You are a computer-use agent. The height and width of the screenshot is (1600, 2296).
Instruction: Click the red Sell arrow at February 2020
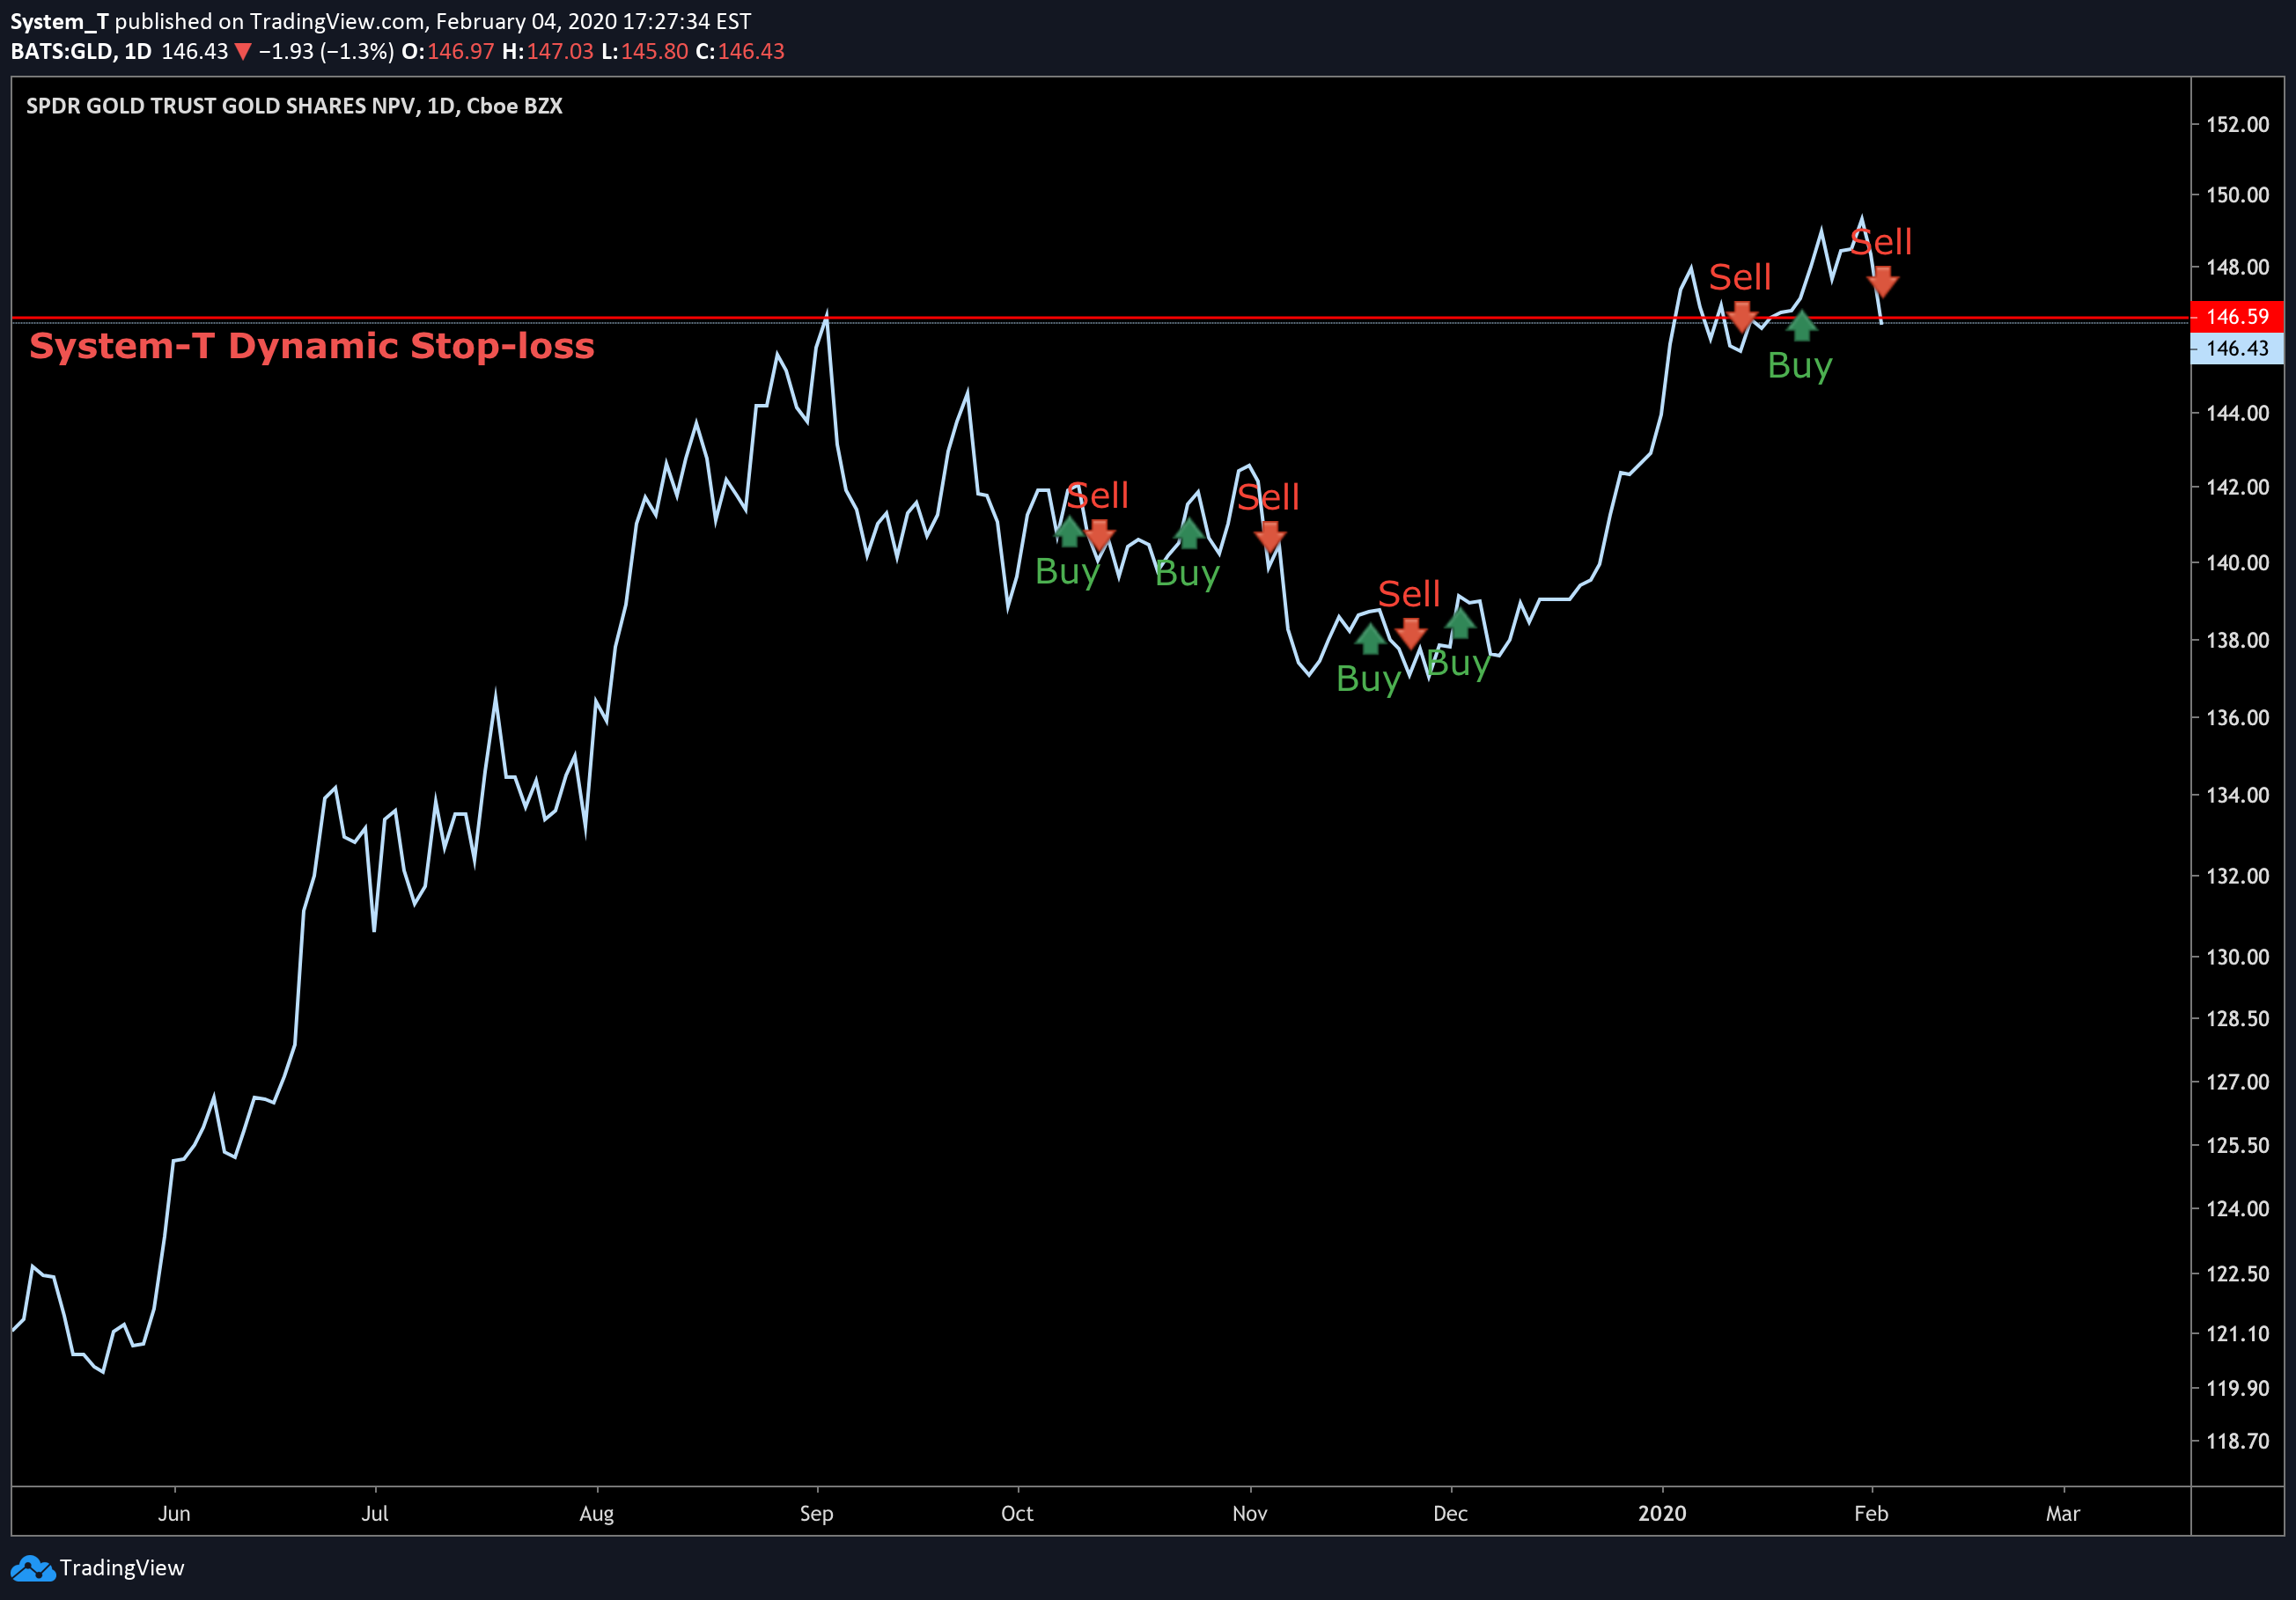pyautogui.click(x=1882, y=282)
